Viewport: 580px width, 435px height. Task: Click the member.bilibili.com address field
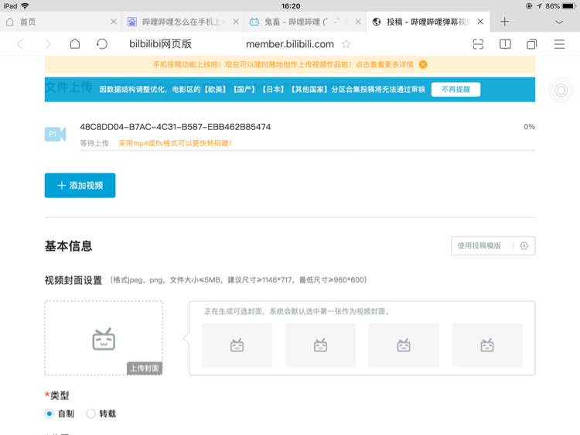290,44
